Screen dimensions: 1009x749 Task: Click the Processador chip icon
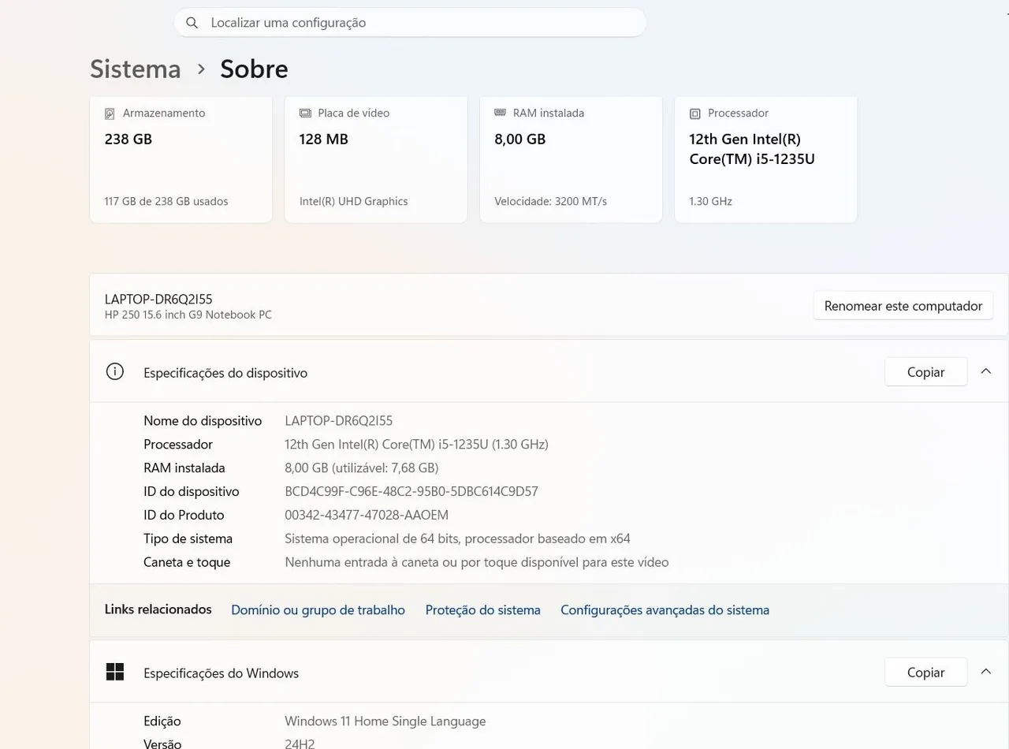(695, 114)
